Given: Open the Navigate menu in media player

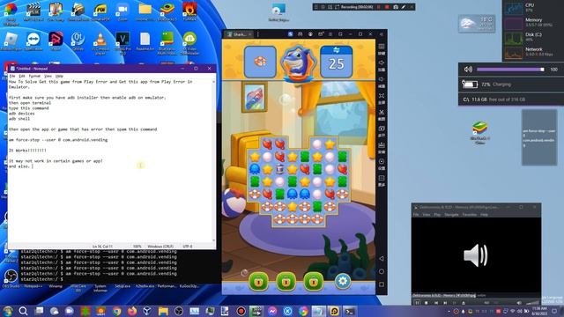Looking at the screenshot, I should (451, 215).
